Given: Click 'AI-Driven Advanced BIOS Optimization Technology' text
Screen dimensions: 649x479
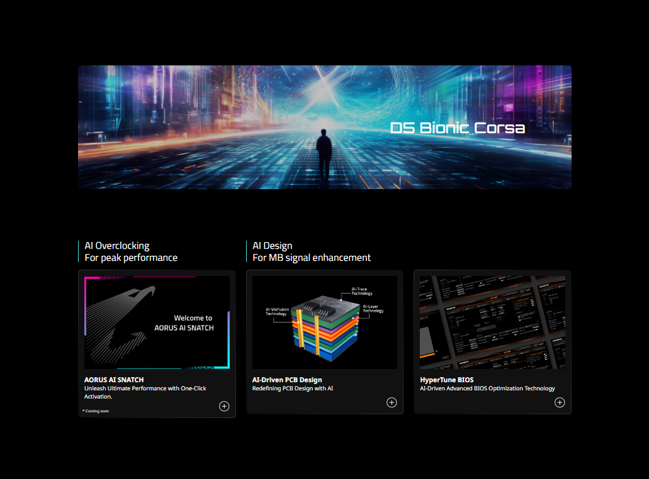Looking at the screenshot, I should coord(487,388).
